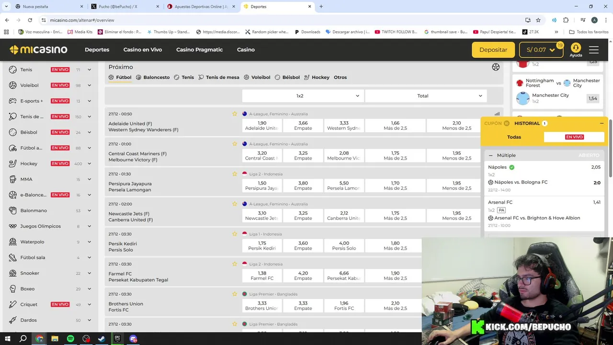This screenshot has width=613, height=345.
Task: Open Spotify from the taskbar
Action: tap(70, 338)
